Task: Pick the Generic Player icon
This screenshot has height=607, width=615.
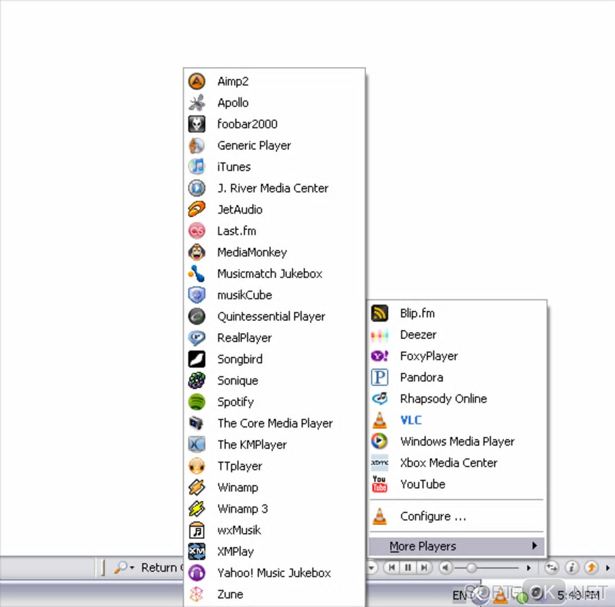Action: pos(197,145)
